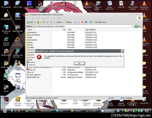Screen dimensions: 152x118
Task: Select the Web folder
Action: [x=29, y=60]
